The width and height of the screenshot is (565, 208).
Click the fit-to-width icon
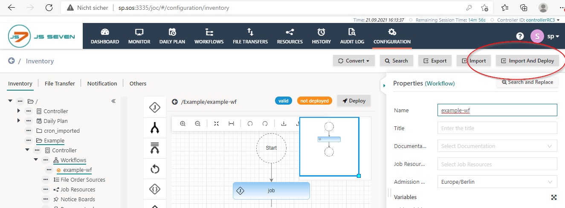231,124
